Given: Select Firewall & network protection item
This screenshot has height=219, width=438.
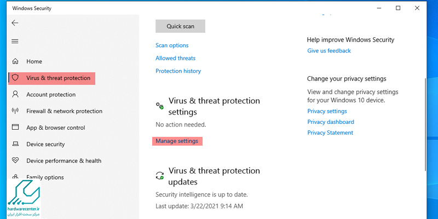Looking at the screenshot, I should 64,111.
